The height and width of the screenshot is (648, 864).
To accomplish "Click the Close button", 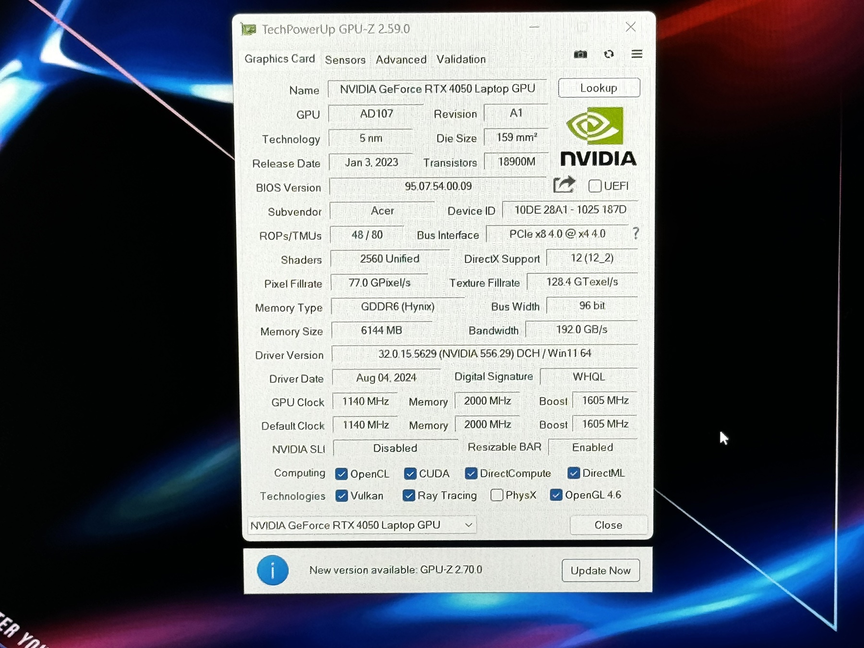I will coord(609,525).
